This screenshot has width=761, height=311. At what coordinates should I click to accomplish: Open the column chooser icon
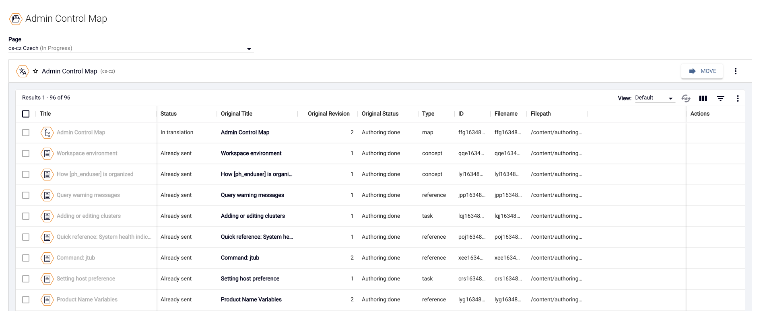click(703, 98)
